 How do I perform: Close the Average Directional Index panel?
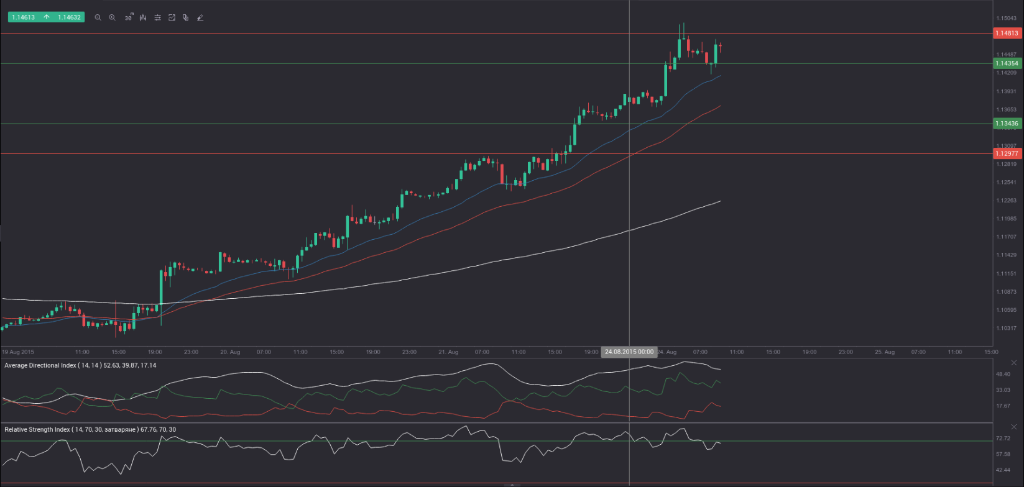click(x=1014, y=363)
